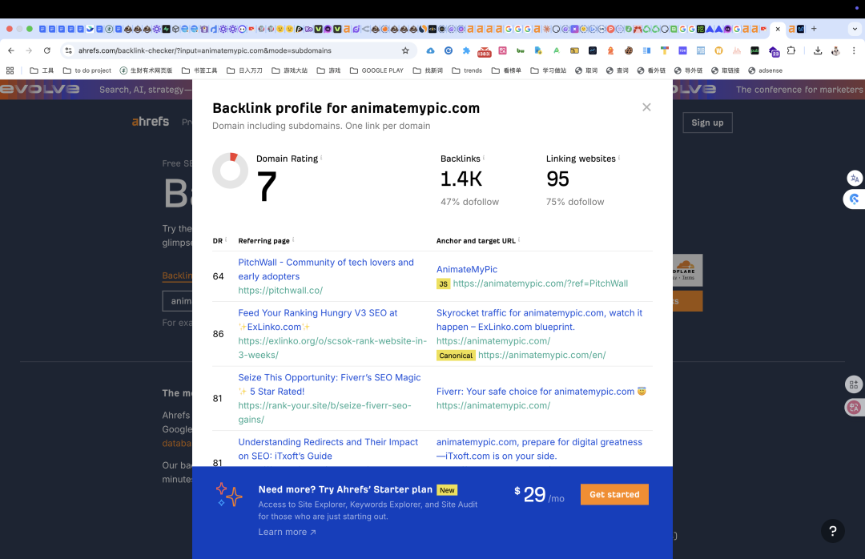The width and height of the screenshot is (865, 559).
Task: Close the Backlink profile modal
Action: tap(646, 107)
